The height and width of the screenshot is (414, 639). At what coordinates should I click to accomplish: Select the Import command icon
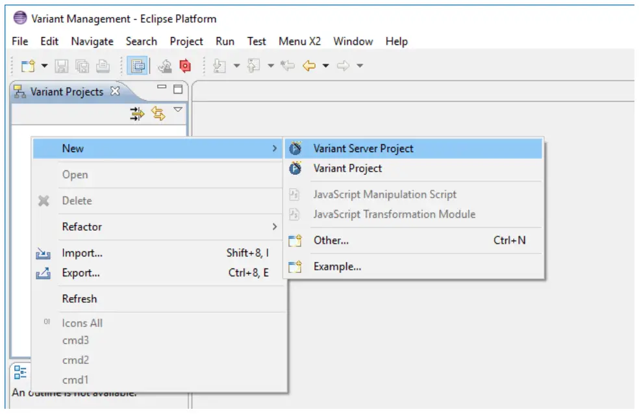click(42, 253)
